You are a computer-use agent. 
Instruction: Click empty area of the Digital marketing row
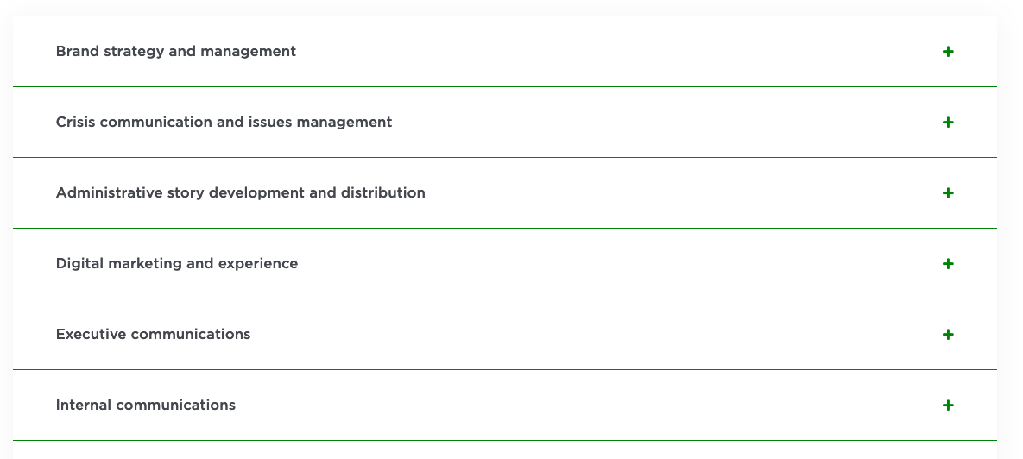coord(604,264)
